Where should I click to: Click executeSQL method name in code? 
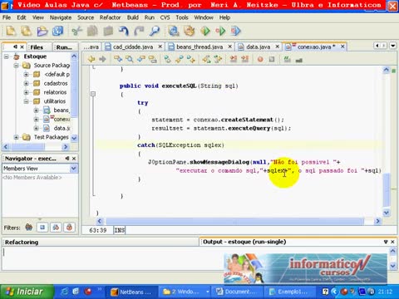click(x=179, y=86)
